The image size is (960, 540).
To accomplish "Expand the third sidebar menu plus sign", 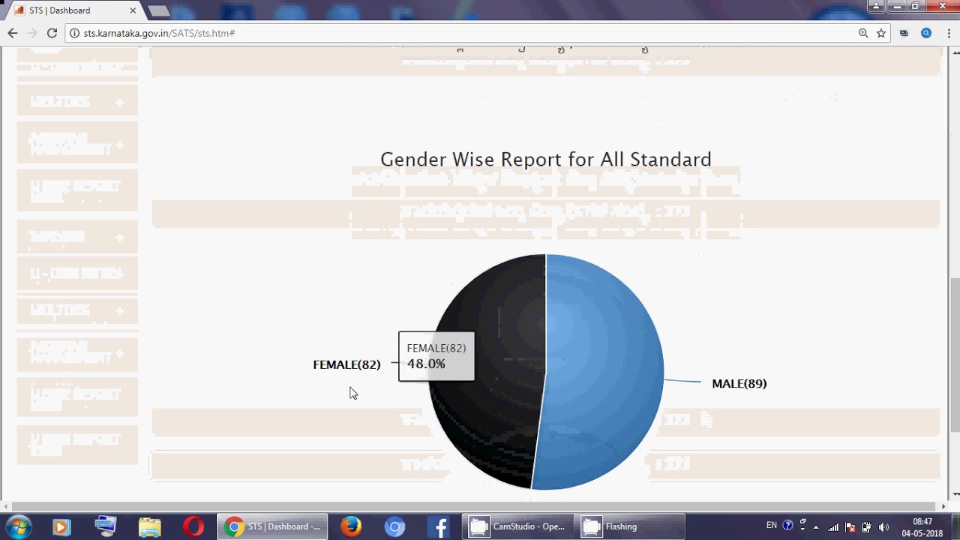I will (x=120, y=238).
